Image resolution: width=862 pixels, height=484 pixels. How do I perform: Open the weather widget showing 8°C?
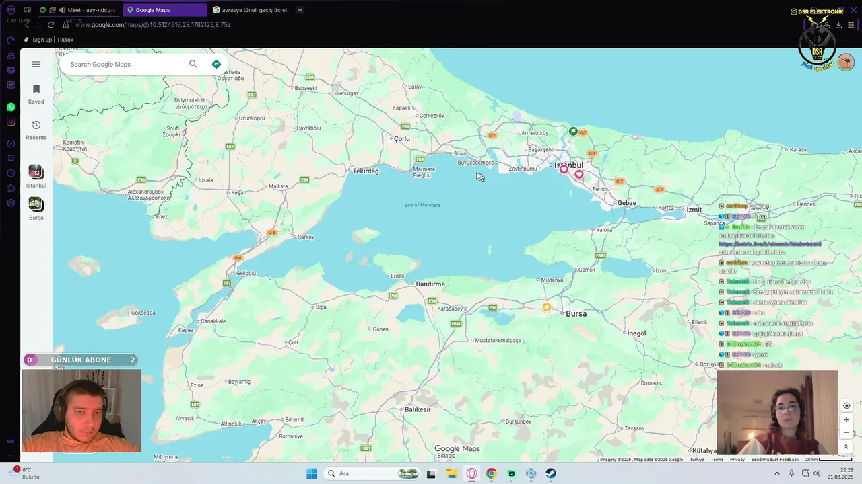(24, 473)
